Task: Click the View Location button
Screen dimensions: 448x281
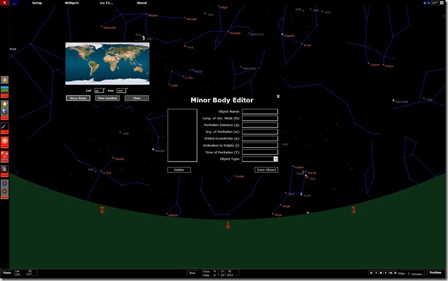Action: [107, 98]
